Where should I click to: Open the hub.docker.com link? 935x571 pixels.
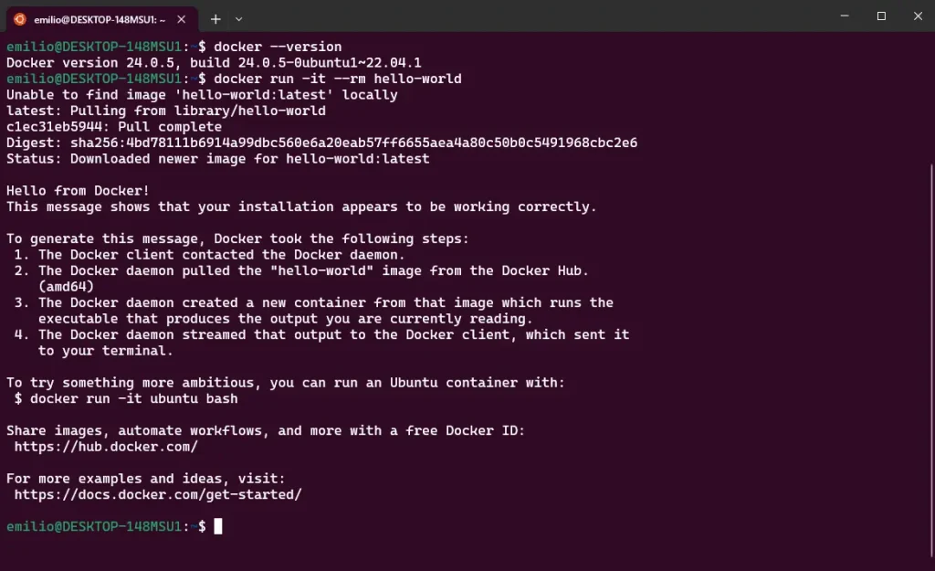point(106,447)
